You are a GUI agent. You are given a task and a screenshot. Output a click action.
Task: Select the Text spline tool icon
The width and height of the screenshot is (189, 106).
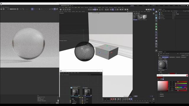point(156,21)
